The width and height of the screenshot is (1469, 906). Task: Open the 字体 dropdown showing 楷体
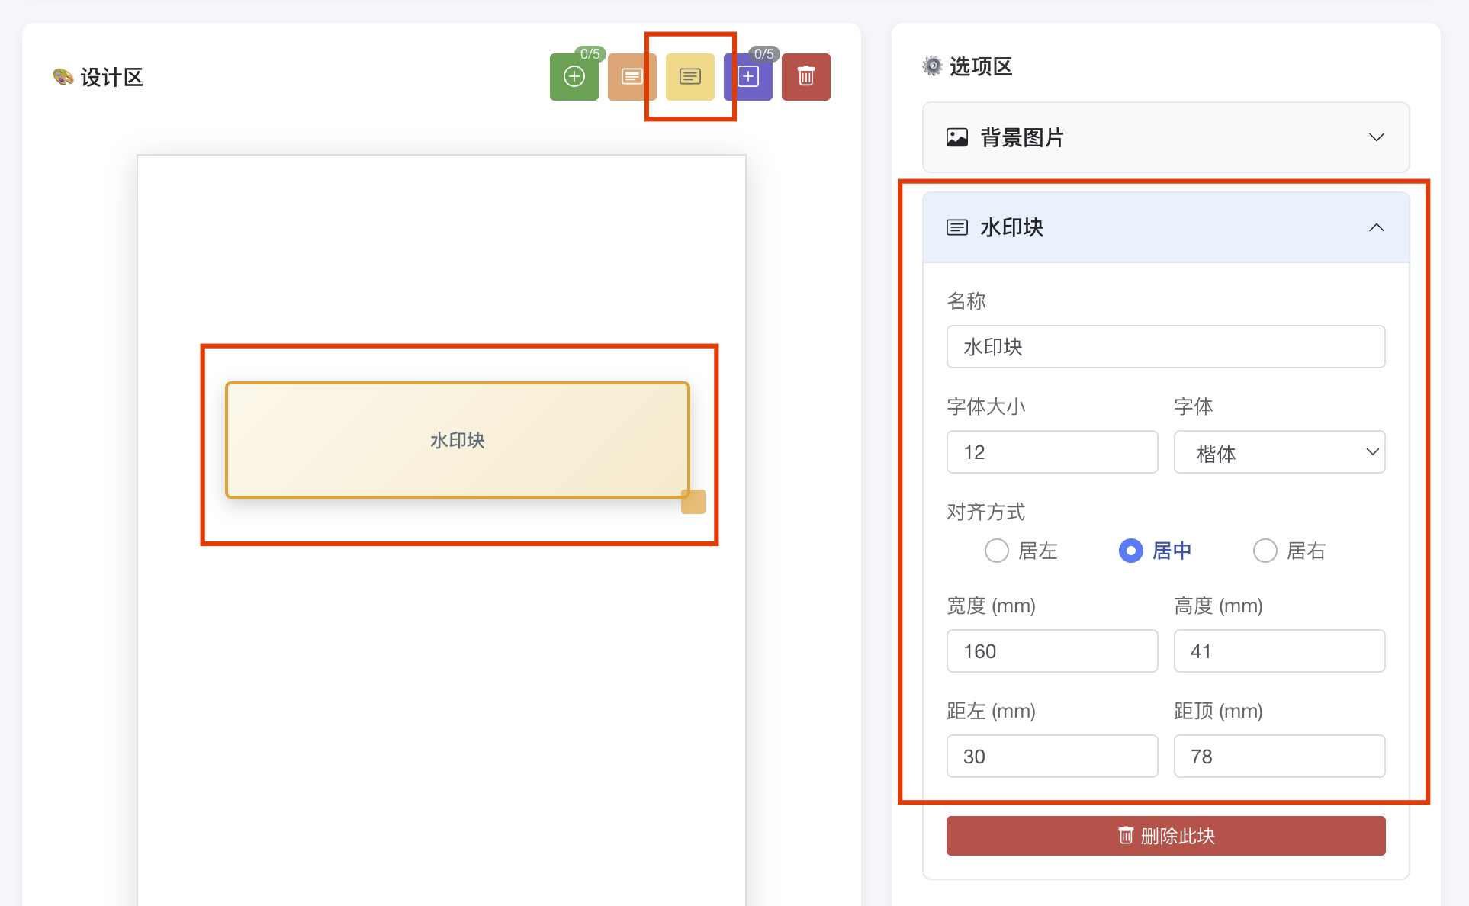click(1279, 452)
